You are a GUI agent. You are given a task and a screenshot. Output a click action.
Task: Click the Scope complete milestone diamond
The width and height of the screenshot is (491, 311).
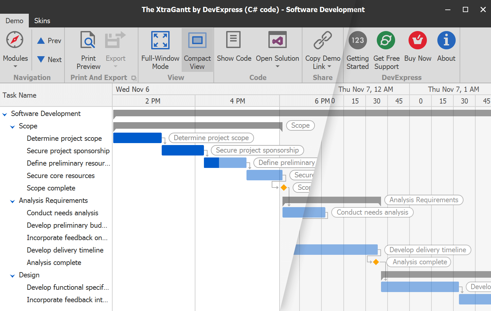click(284, 188)
